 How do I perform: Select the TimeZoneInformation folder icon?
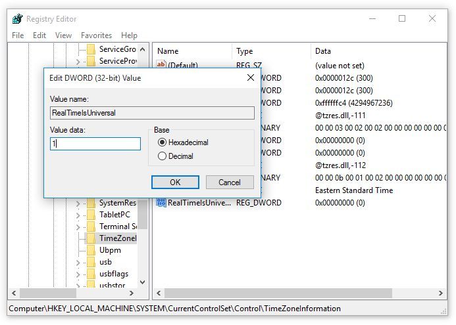[91, 238]
